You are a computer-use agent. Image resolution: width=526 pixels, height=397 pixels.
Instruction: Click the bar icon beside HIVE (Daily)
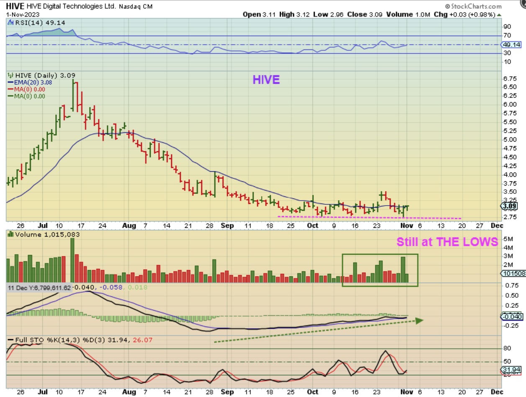click(x=10, y=75)
